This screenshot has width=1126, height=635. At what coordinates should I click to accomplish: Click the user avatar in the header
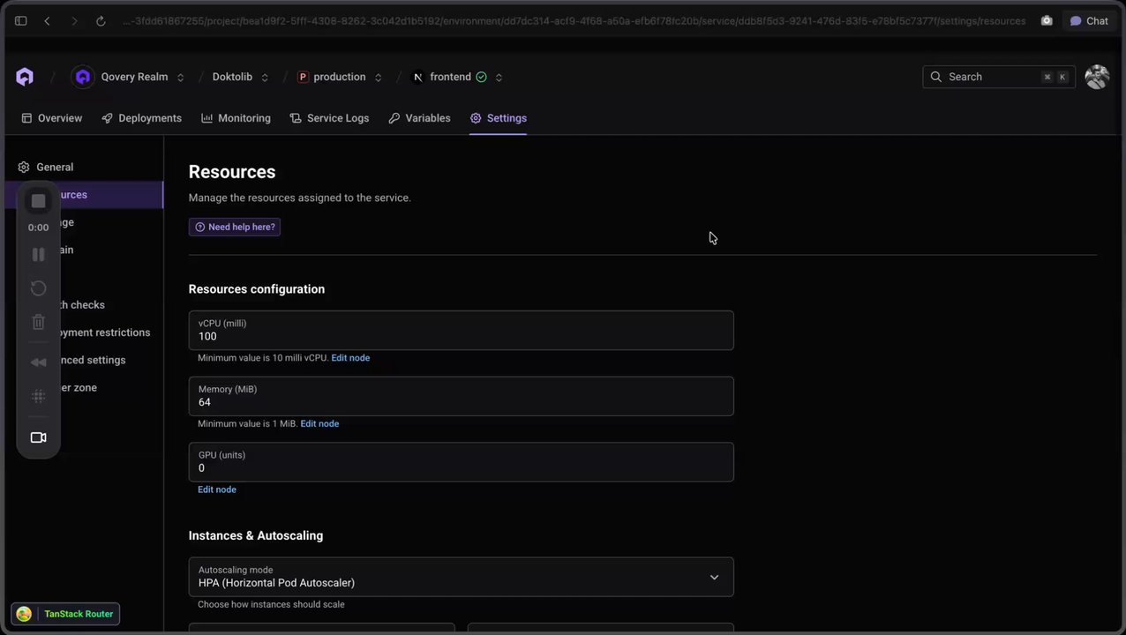[x=1097, y=77]
